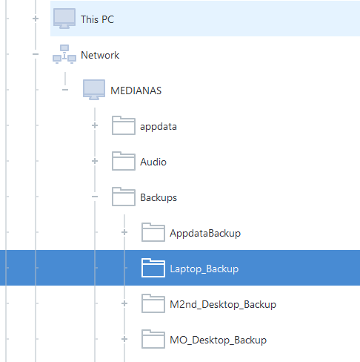Expand the This PC node
The height and width of the screenshot is (362, 360).
(x=36, y=19)
